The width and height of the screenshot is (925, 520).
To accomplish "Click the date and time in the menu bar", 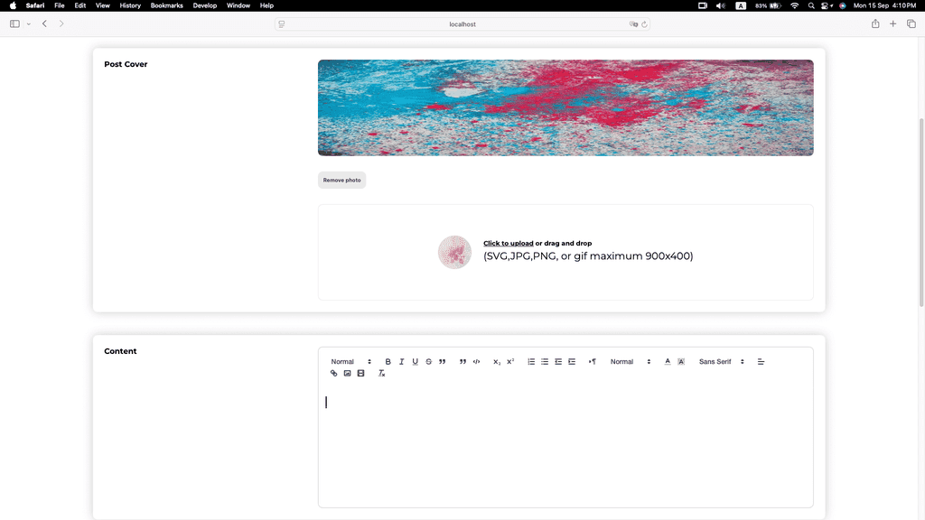I will [884, 5].
